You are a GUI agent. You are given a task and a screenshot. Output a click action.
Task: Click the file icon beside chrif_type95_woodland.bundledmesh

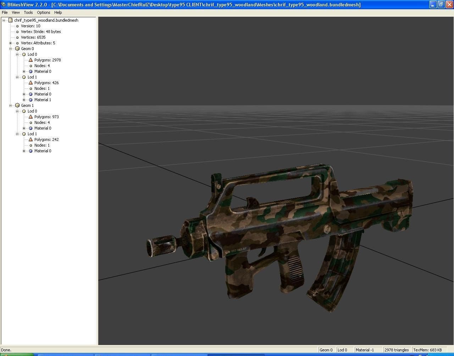point(11,20)
